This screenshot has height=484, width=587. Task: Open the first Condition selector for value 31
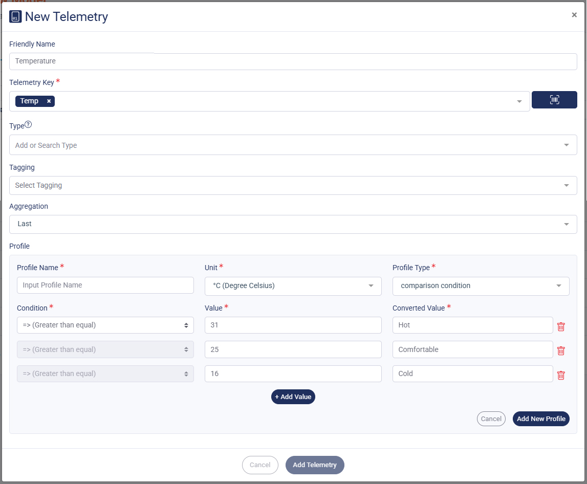[105, 325]
